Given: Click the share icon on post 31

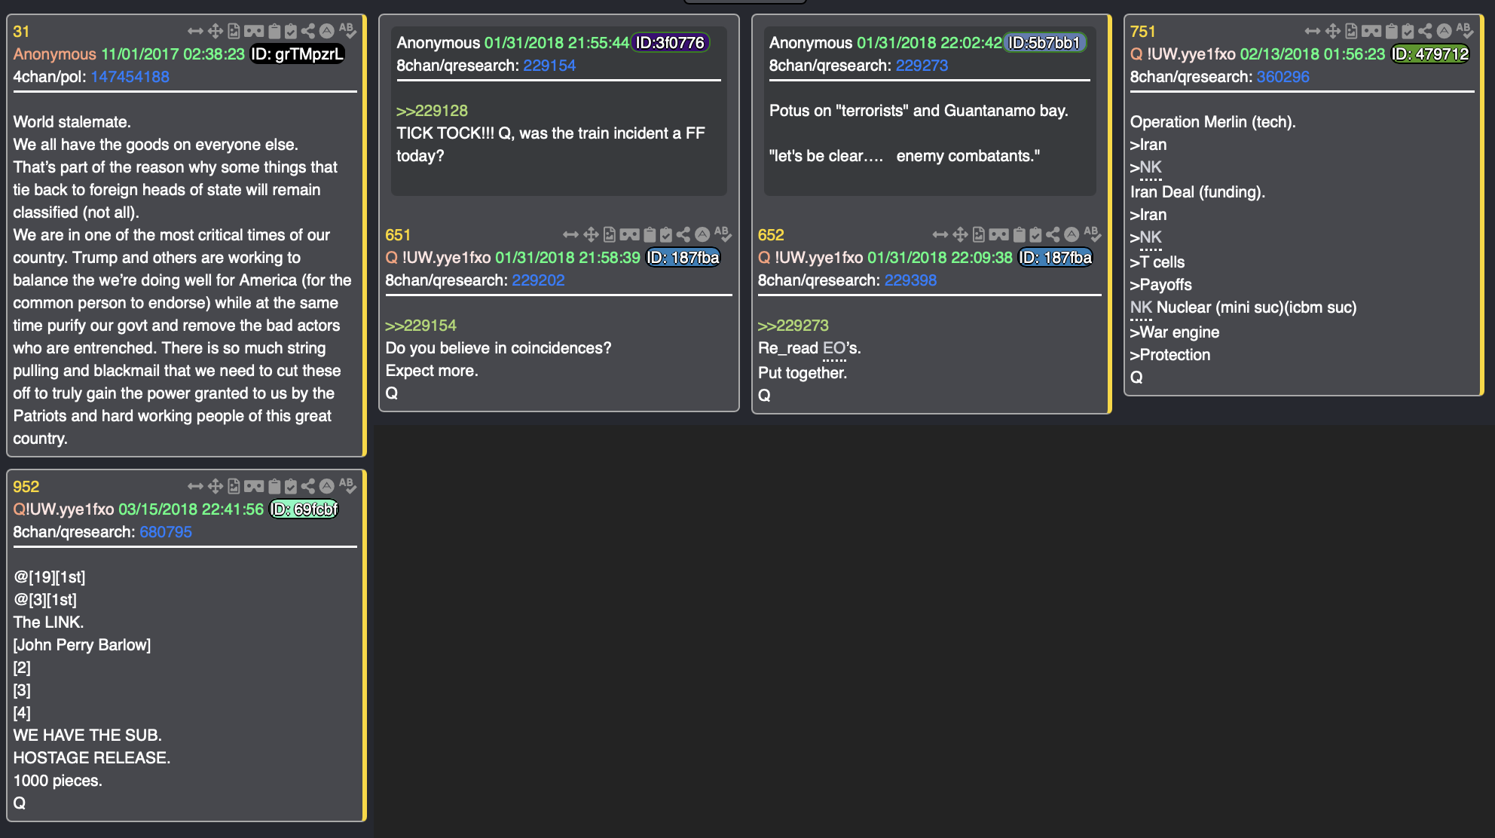Looking at the screenshot, I should (307, 31).
